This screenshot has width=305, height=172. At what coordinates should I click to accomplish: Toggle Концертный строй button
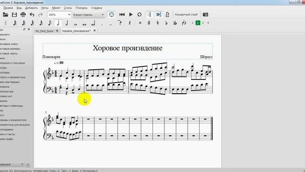tap(186, 14)
